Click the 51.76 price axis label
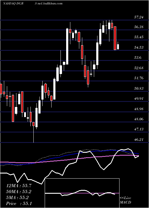Screen dimensions: 149x208 (x=139, y=78)
